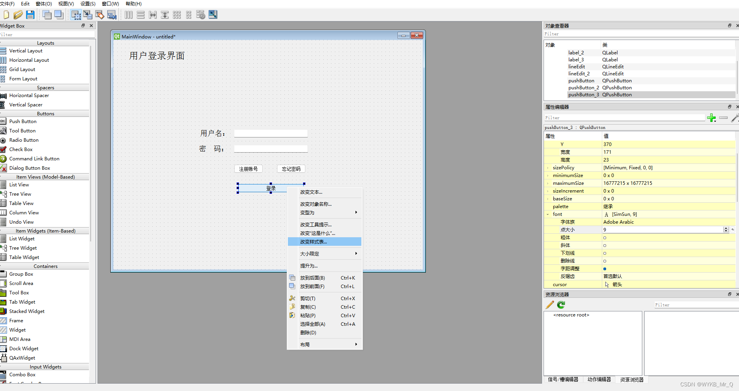The height and width of the screenshot is (391, 739).
Task: Expand the maximumSize property
Action: click(548, 183)
